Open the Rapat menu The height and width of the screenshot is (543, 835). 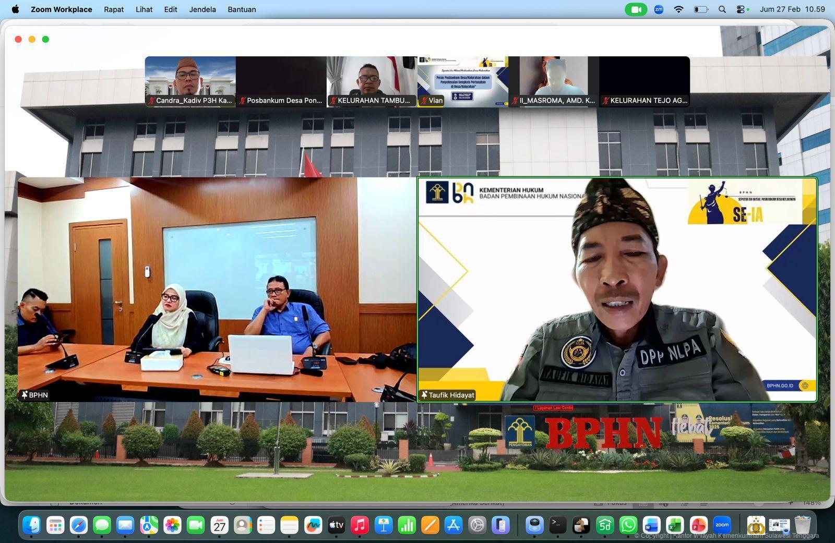pos(114,9)
